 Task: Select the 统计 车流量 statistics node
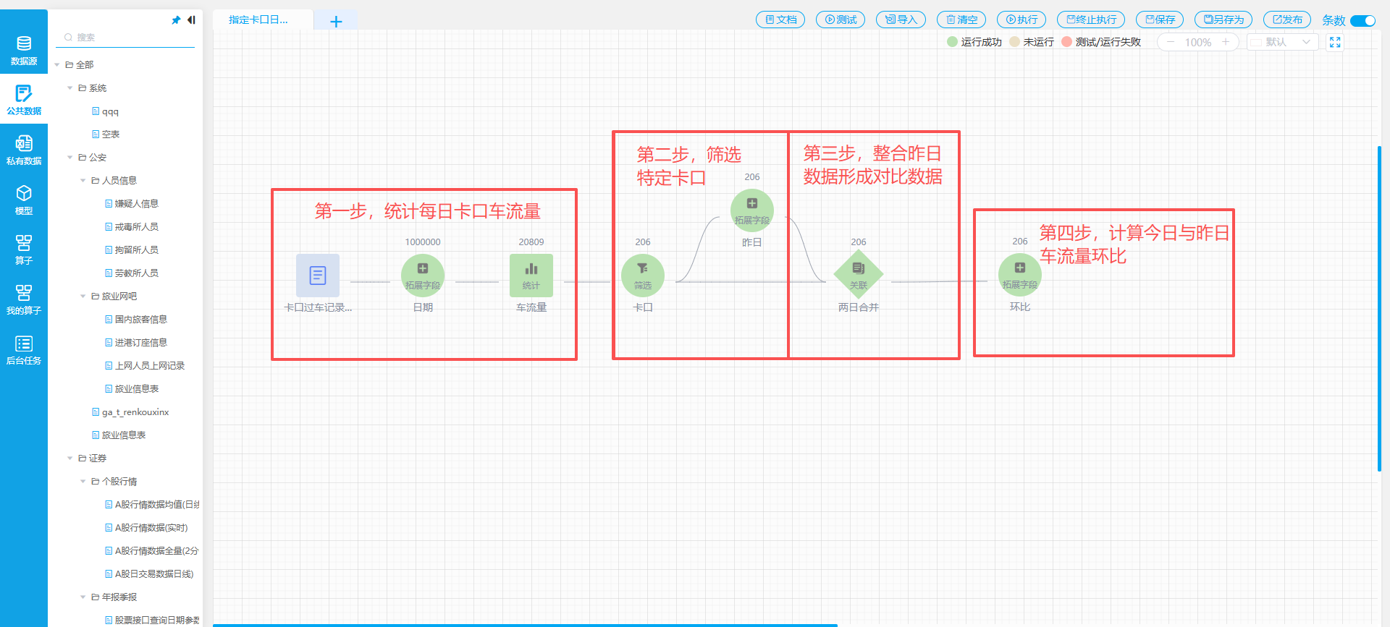[x=531, y=276]
